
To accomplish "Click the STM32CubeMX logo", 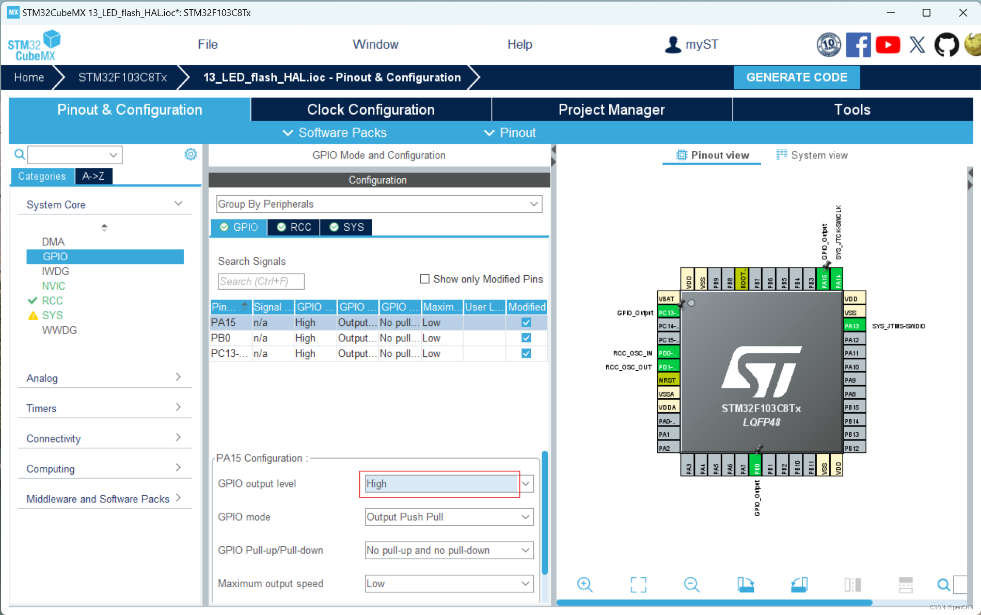I will pos(34,45).
